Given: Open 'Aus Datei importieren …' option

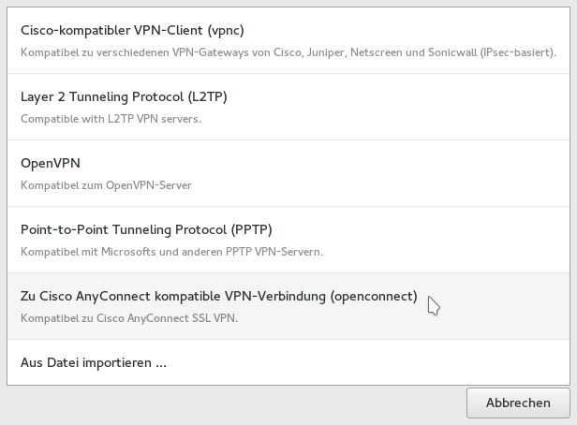Looking at the screenshot, I should (x=94, y=362).
